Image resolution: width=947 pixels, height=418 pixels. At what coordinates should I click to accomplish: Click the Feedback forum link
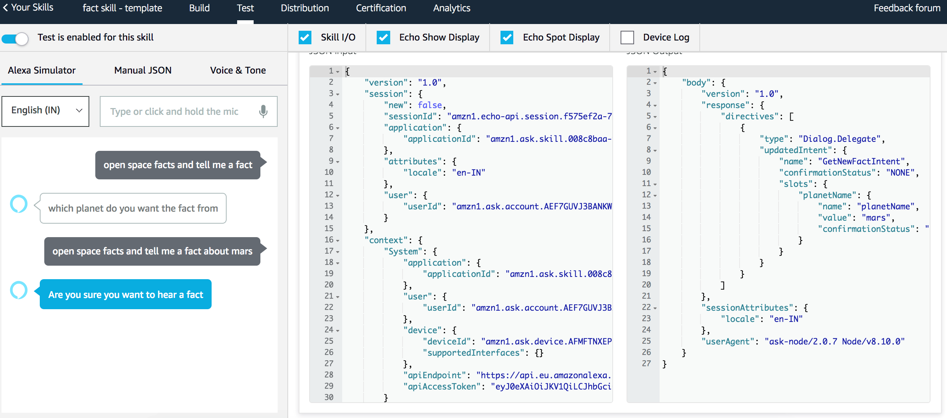[907, 7]
